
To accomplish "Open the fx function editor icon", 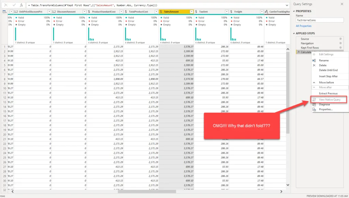I will pos(21,5).
